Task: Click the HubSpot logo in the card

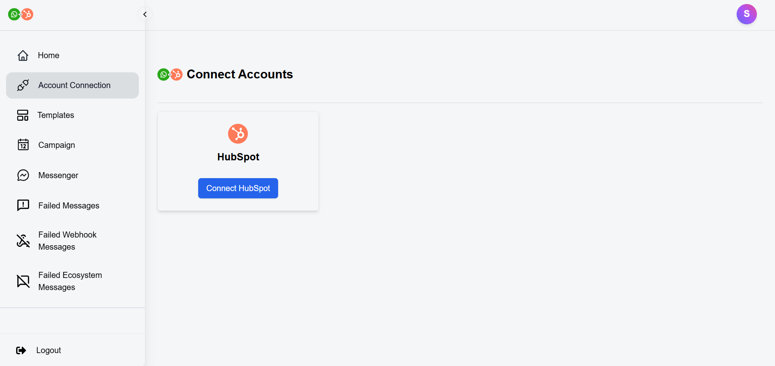Action: (238, 134)
